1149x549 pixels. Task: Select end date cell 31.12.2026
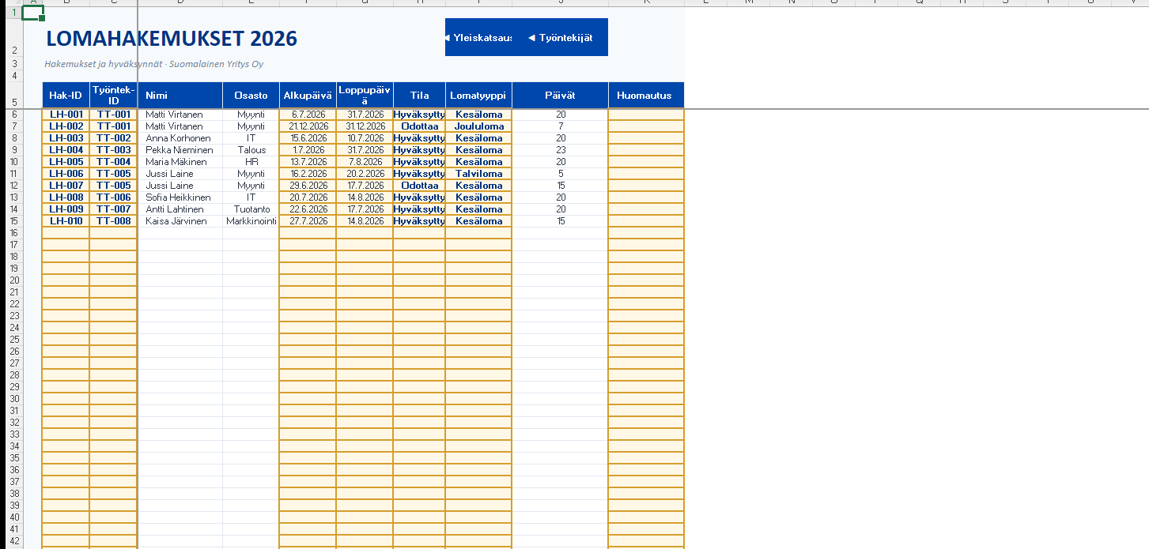click(x=365, y=126)
